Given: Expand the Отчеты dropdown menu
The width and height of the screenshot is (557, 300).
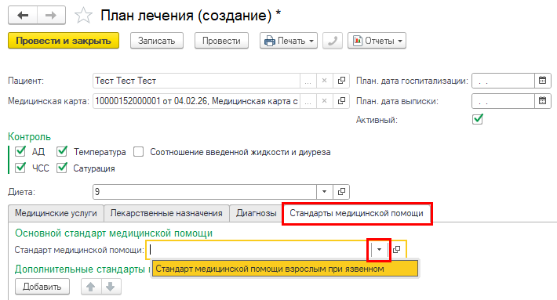Looking at the screenshot, I should click(377, 41).
